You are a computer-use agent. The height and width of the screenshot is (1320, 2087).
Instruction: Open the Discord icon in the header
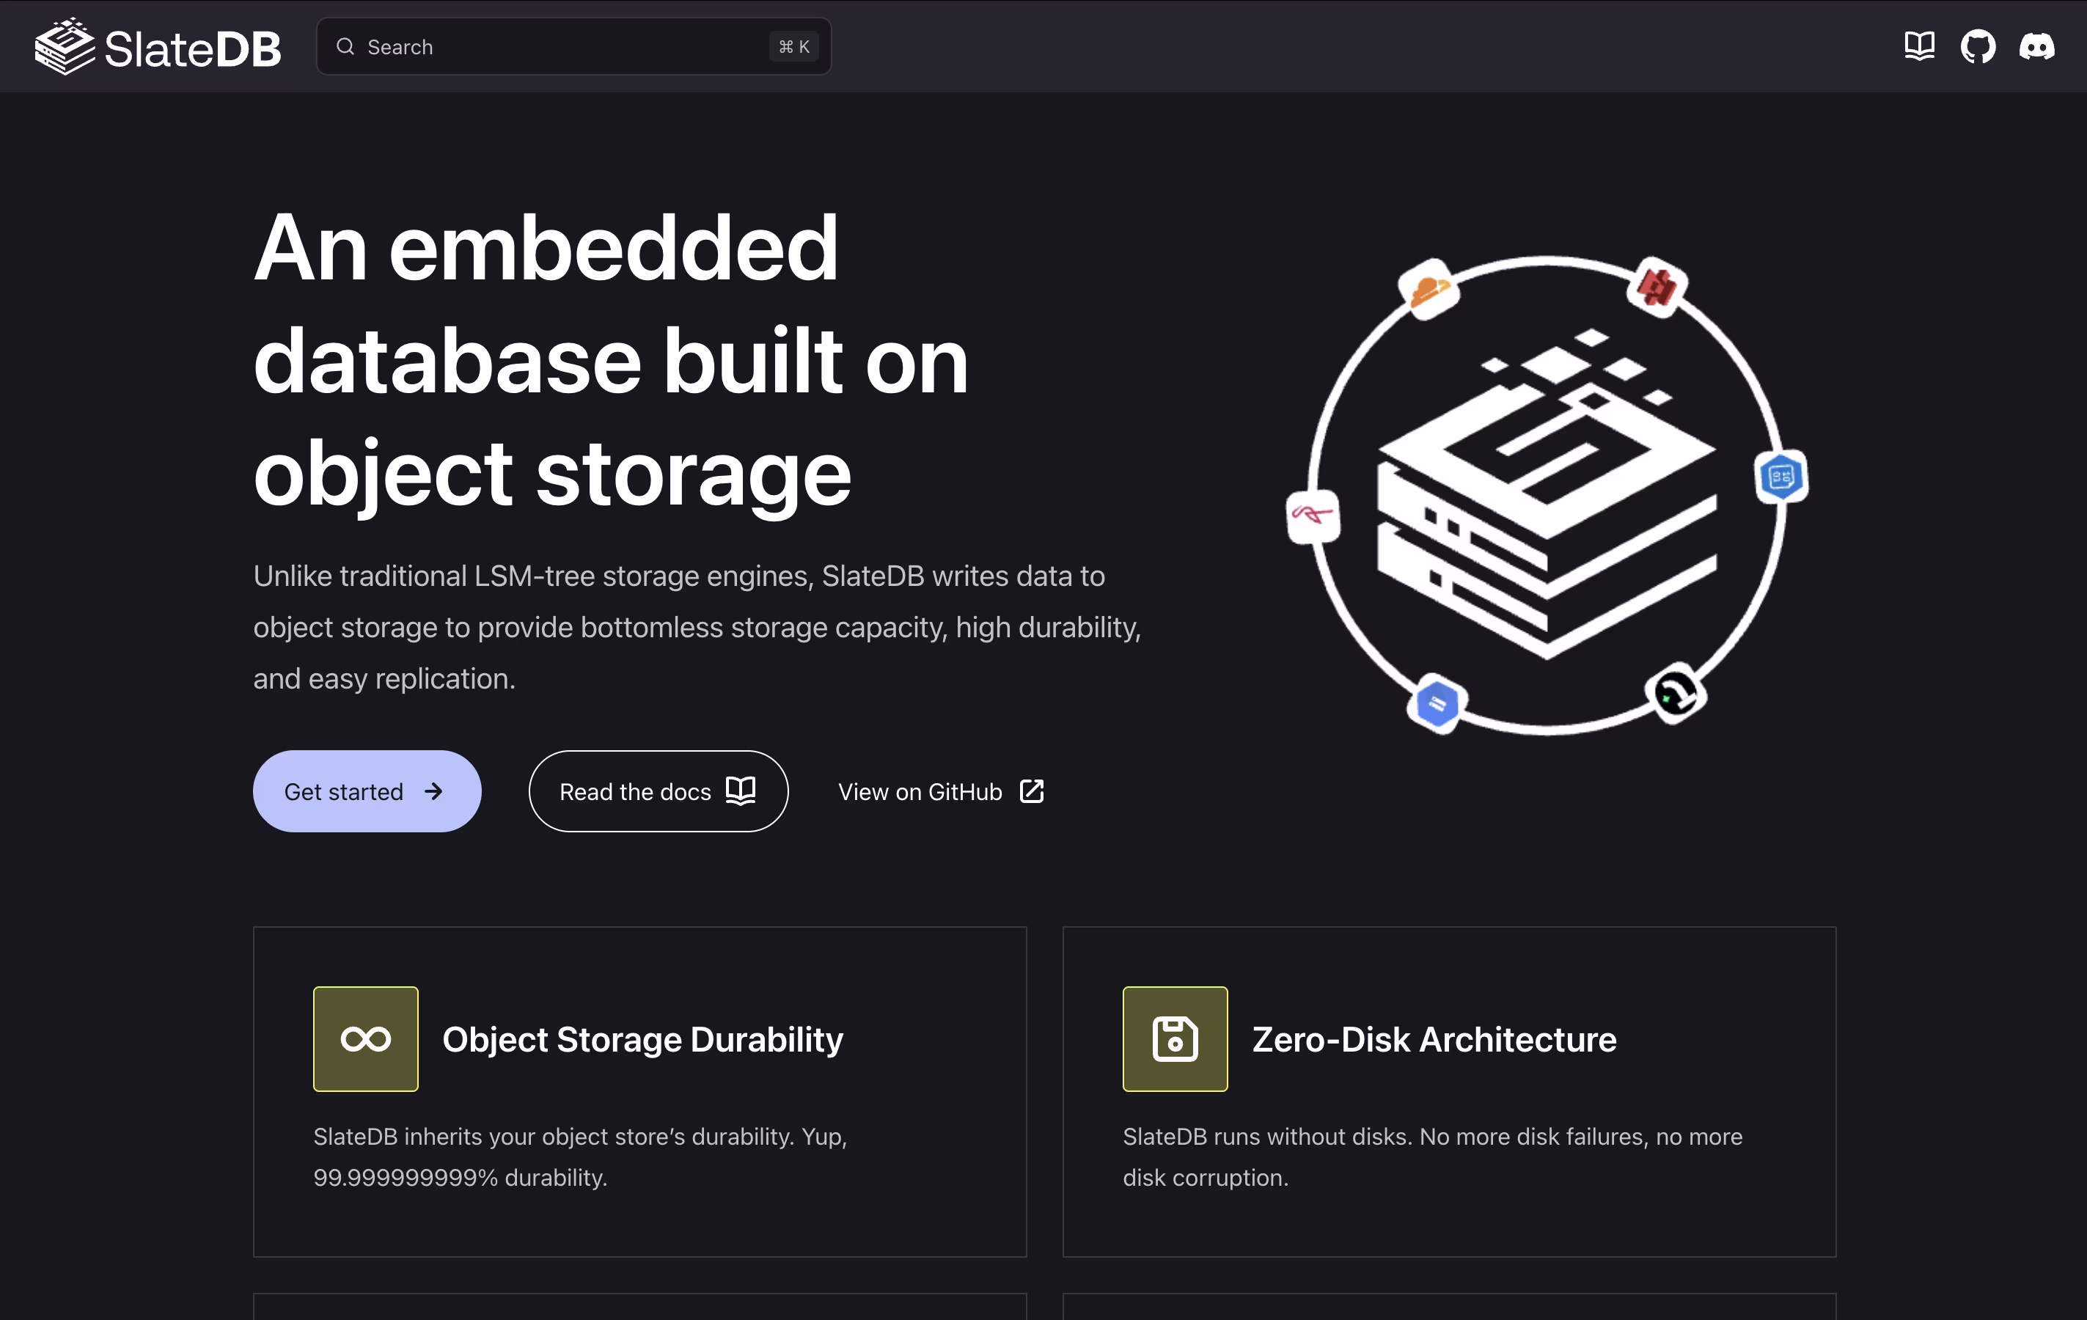coord(2036,46)
